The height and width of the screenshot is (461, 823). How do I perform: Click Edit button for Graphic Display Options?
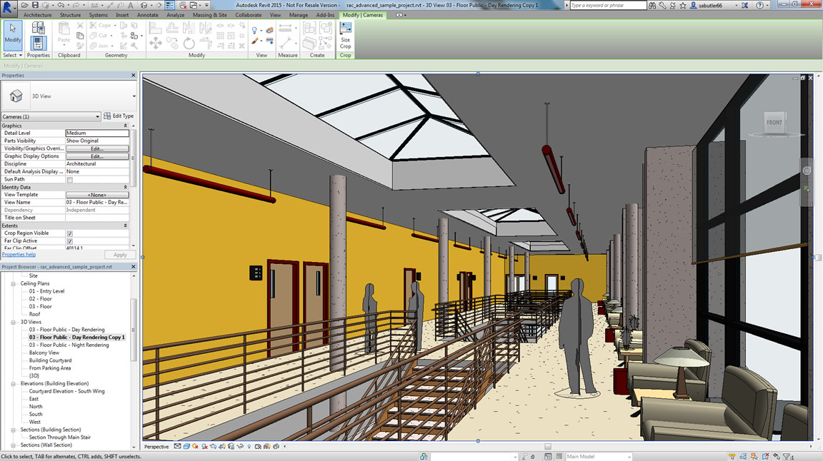point(97,156)
